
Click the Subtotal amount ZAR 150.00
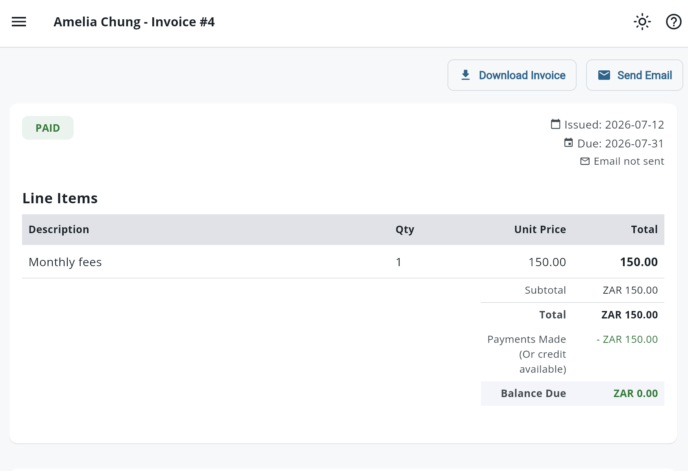(630, 290)
